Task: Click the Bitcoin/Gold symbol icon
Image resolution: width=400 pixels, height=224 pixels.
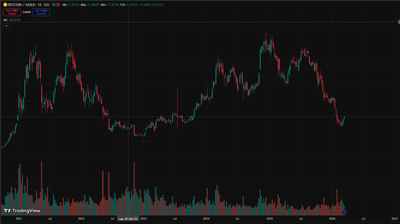Action: [x=5, y=5]
